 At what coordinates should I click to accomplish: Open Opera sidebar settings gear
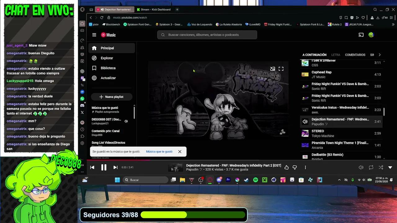coord(82,143)
